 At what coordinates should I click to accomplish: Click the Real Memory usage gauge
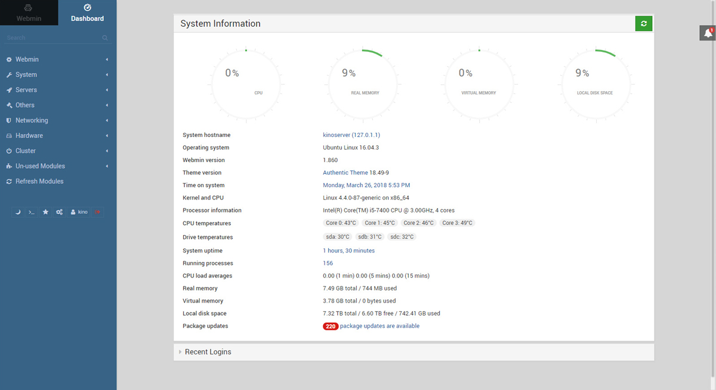coord(363,83)
